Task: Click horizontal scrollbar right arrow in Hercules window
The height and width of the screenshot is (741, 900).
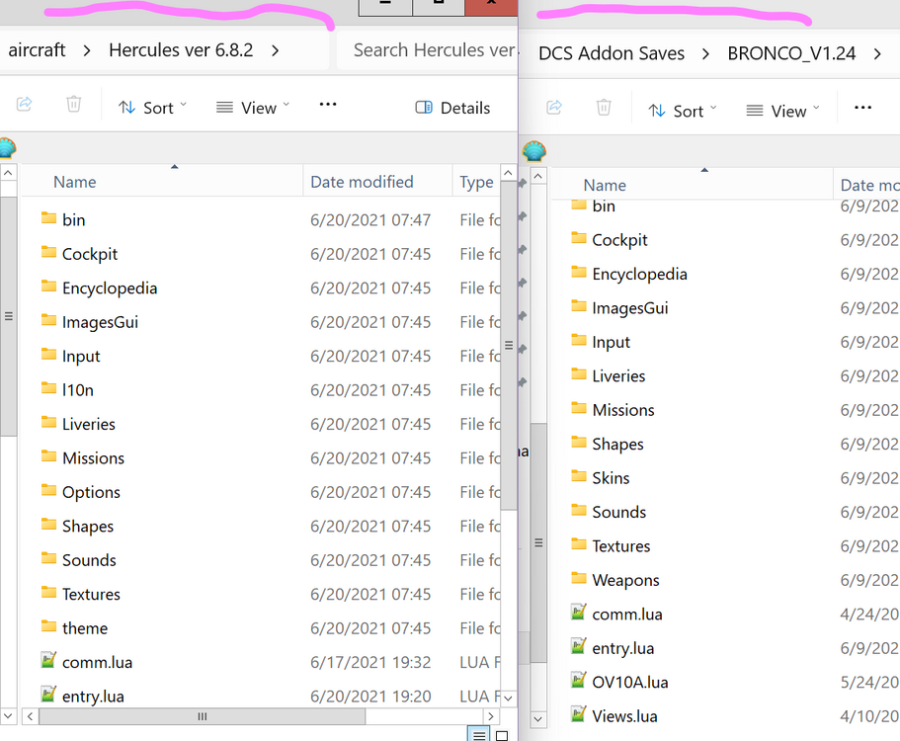Action: tap(490, 716)
